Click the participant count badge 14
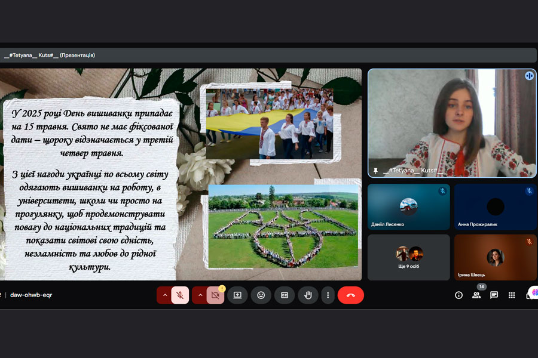The width and height of the screenshot is (538, 358). (x=482, y=287)
